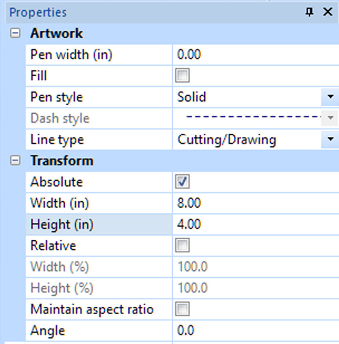This screenshot has width=339, height=344.
Task: Click the Width (%) value field
Action: pos(253,267)
